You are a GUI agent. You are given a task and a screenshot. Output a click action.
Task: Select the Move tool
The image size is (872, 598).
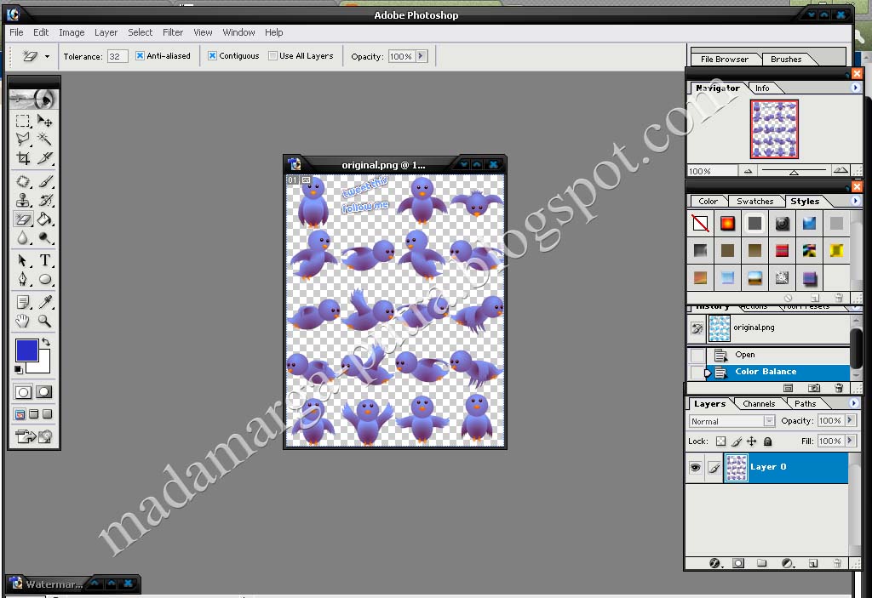click(x=44, y=121)
